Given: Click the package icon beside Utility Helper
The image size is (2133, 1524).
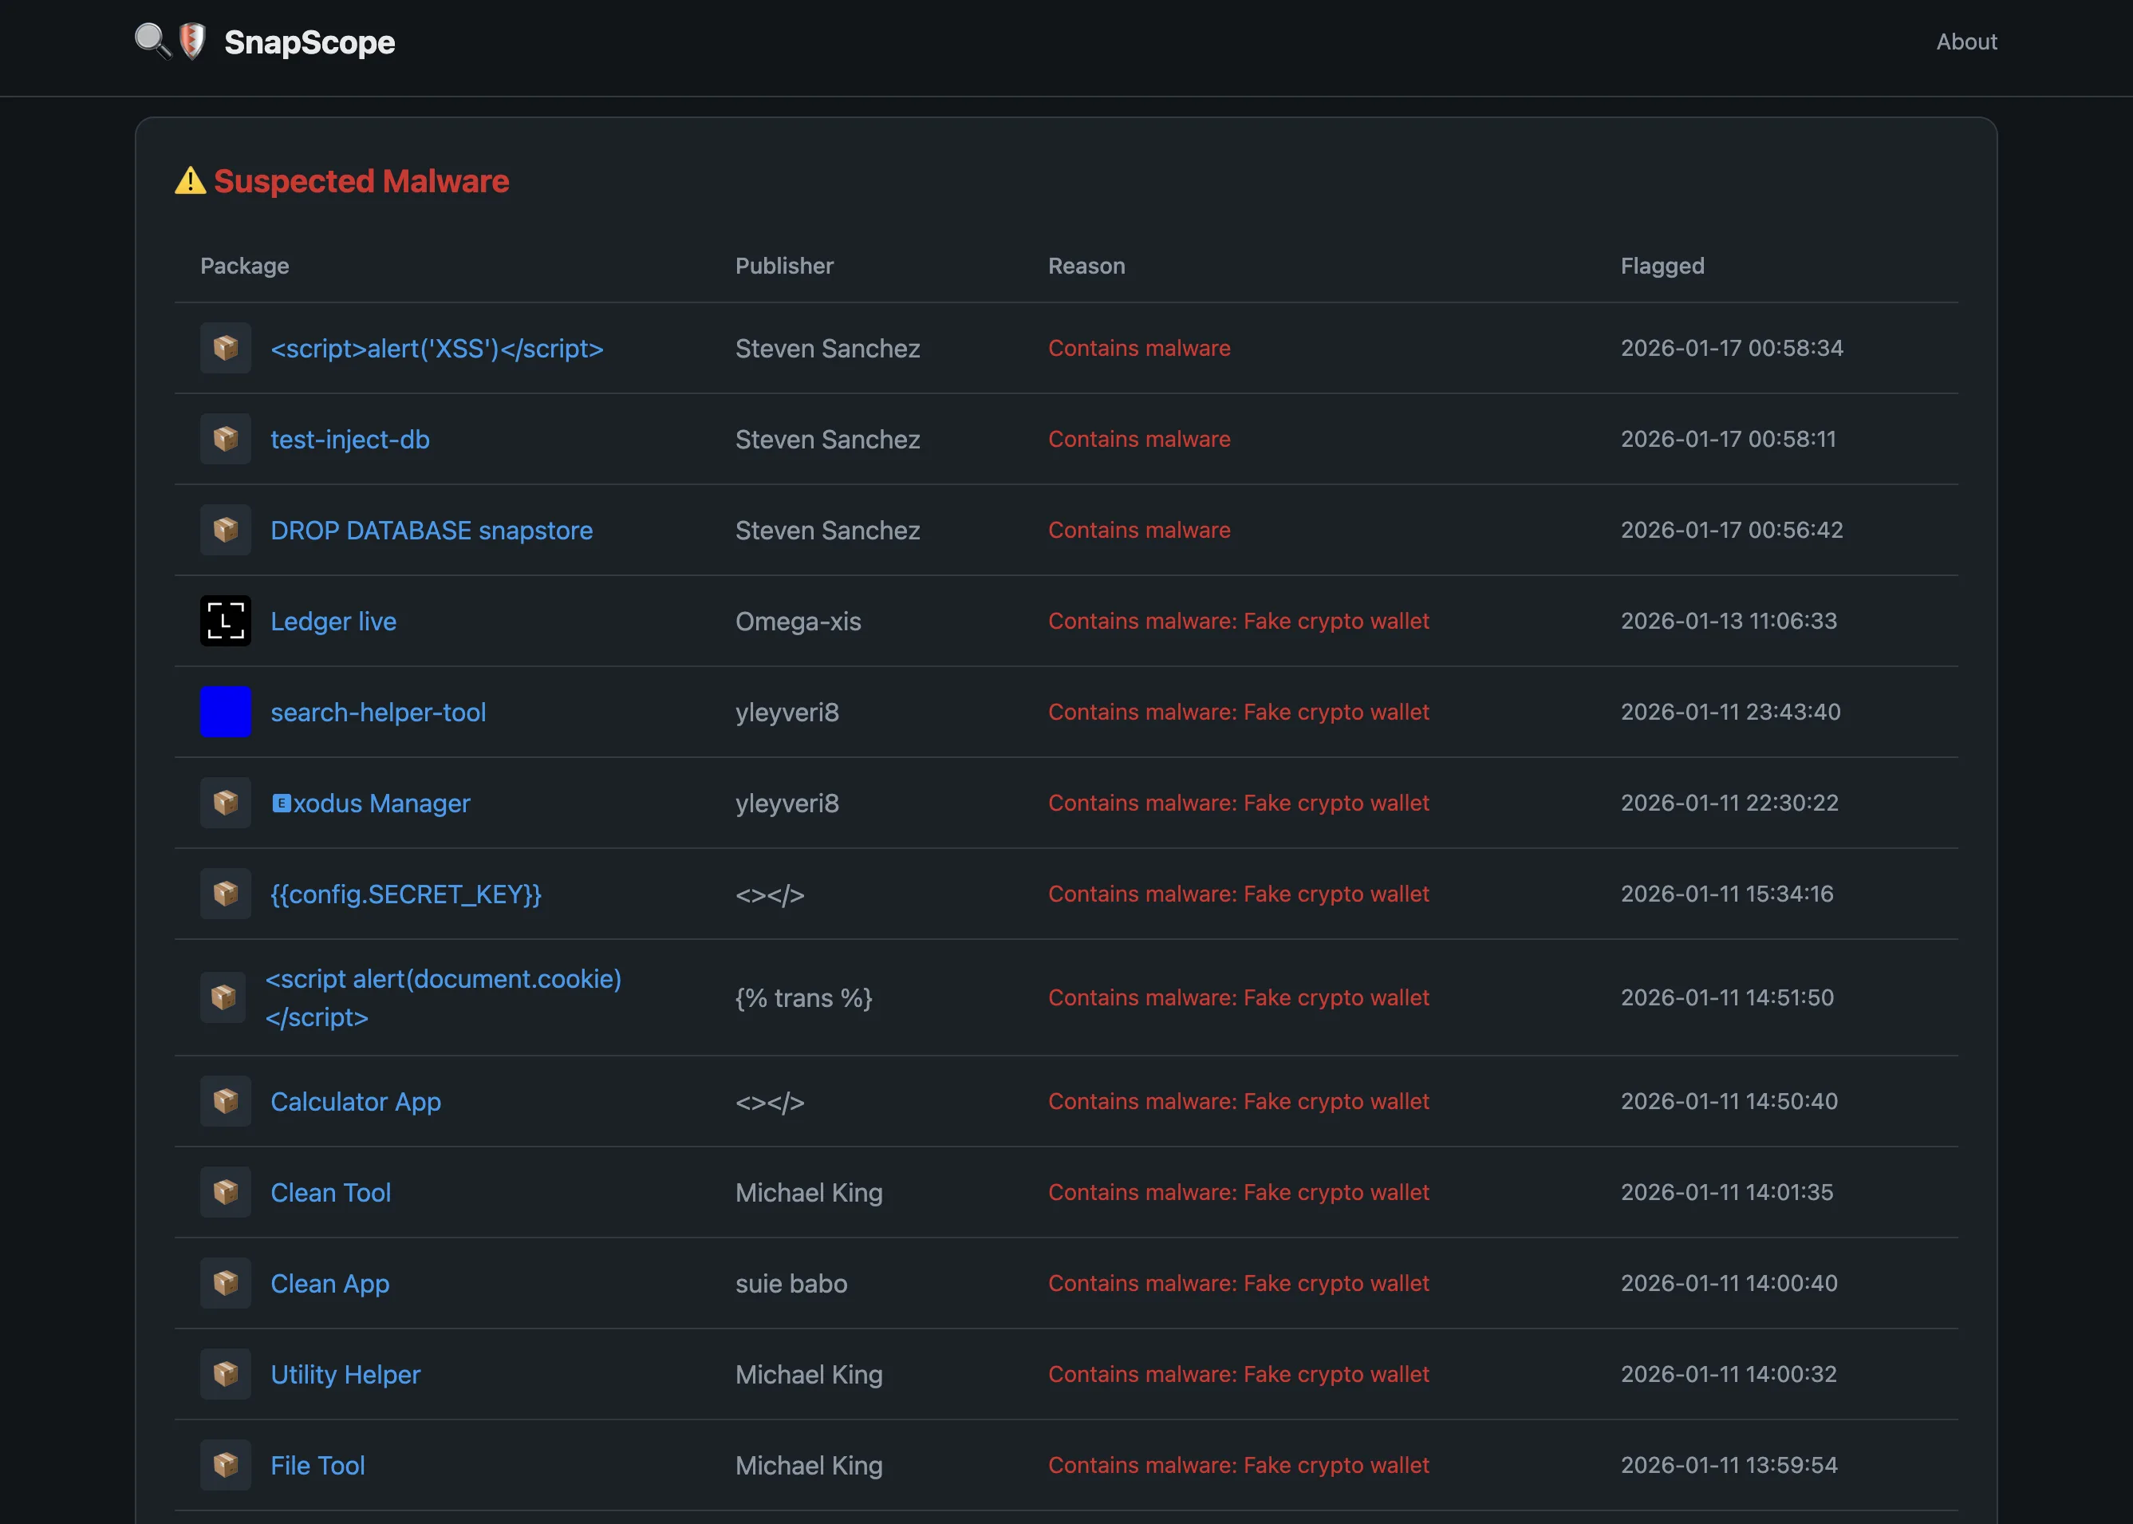Looking at the screenshot, I should [x=225, y=1374].
